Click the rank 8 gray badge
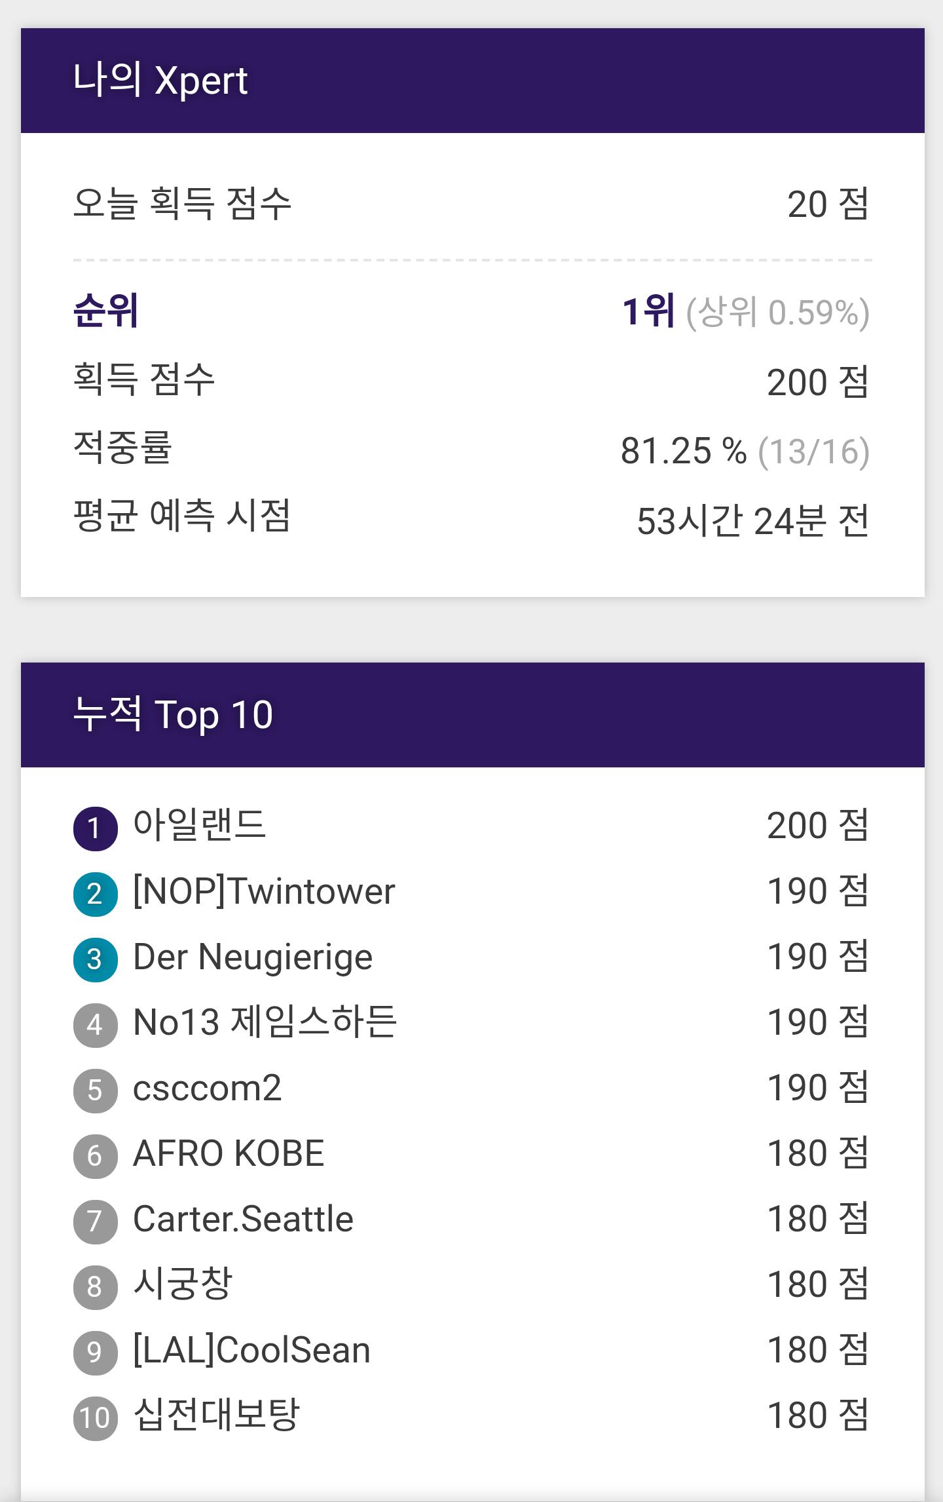 tap(95, 1287)
